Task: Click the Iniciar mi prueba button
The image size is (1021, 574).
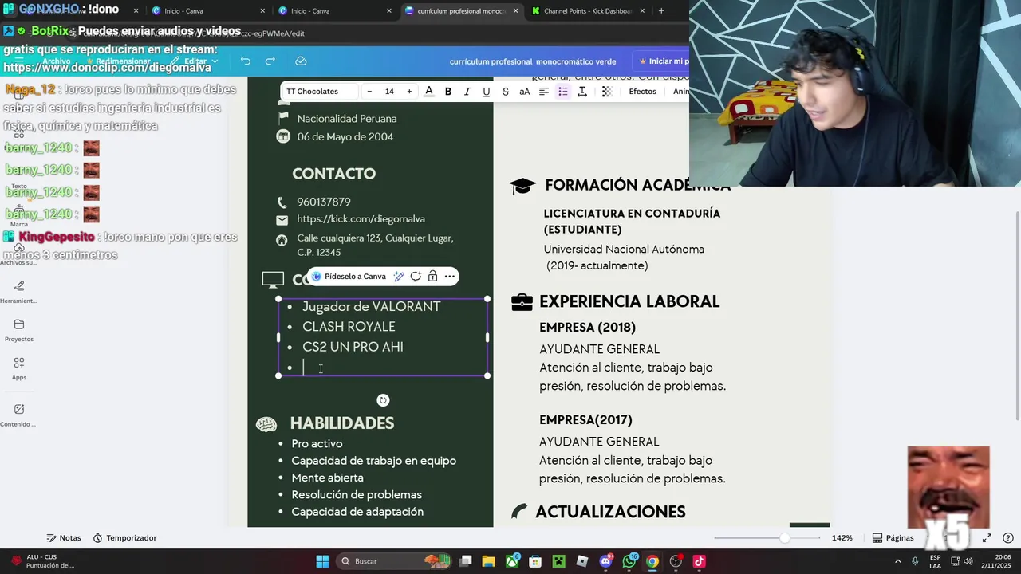Action: pyautogui.click(x=662, y=61)
